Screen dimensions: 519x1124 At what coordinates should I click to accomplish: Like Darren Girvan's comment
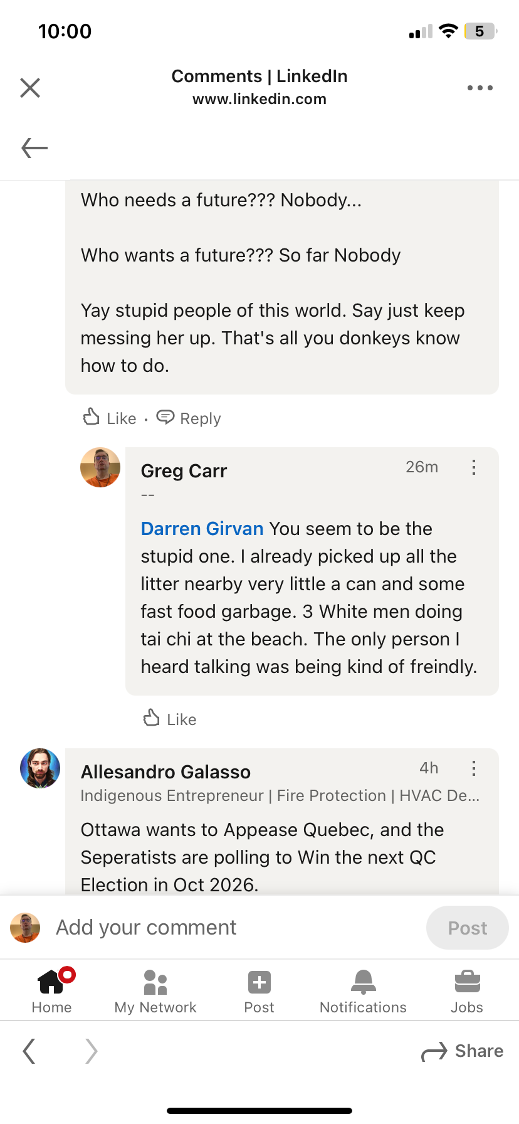pyautogui.click(x=110, y=418)
